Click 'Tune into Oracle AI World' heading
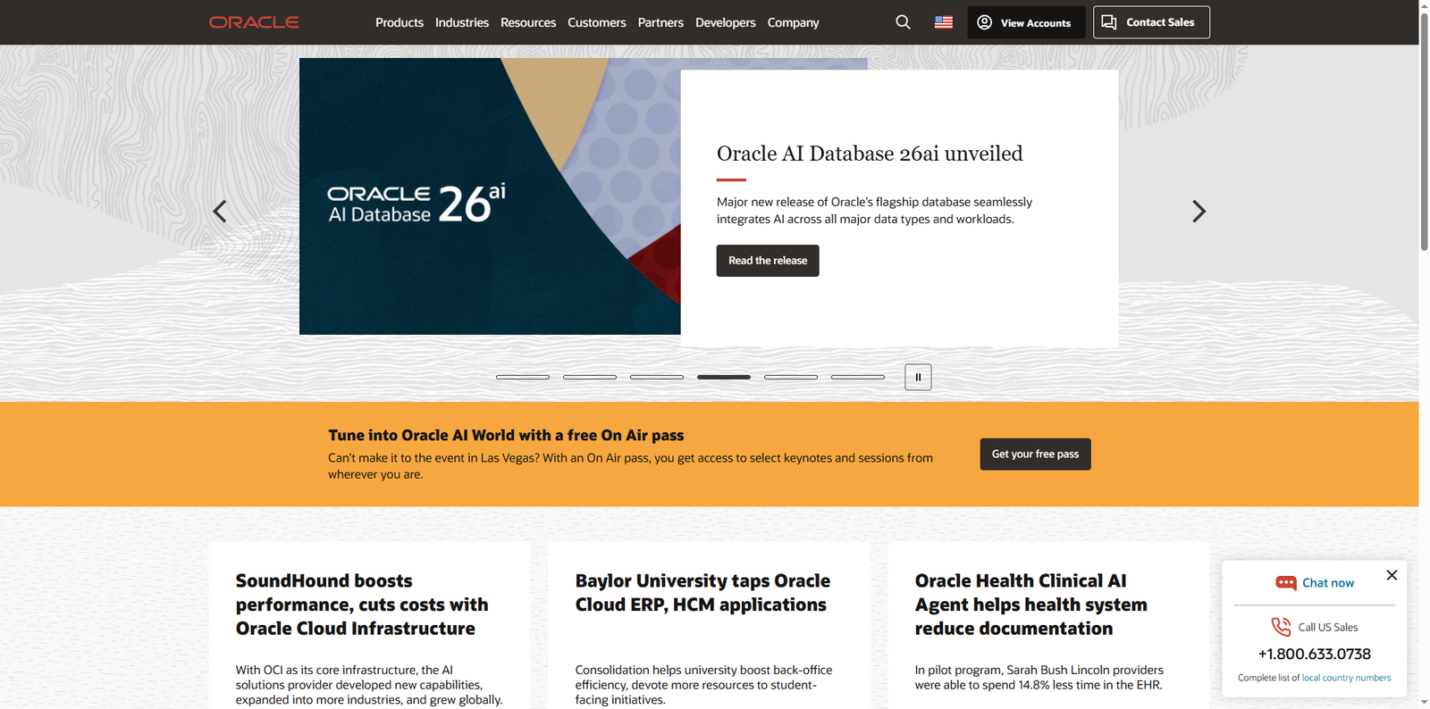The image size is (1430, 709). 506,435
